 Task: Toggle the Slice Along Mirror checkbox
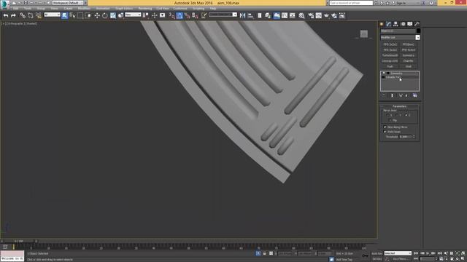385,127
